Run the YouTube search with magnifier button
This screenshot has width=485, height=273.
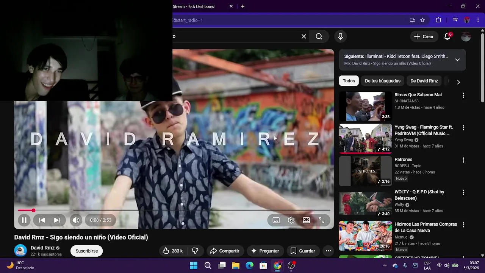pyautogui.click(x=319, y=36)
